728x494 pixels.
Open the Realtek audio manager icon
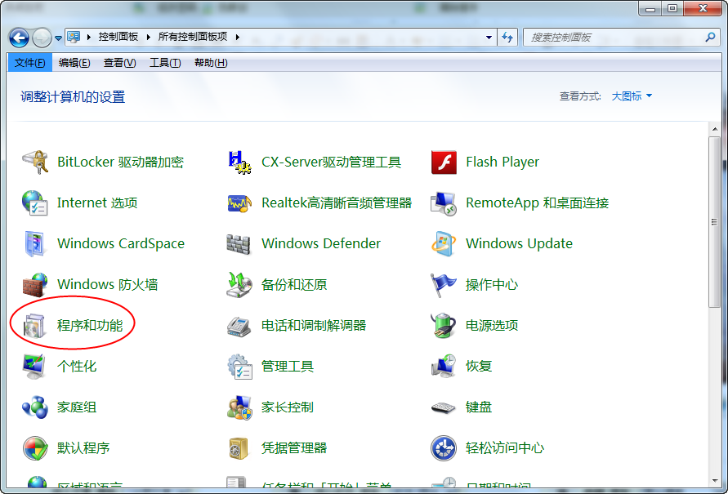[239, 202]
